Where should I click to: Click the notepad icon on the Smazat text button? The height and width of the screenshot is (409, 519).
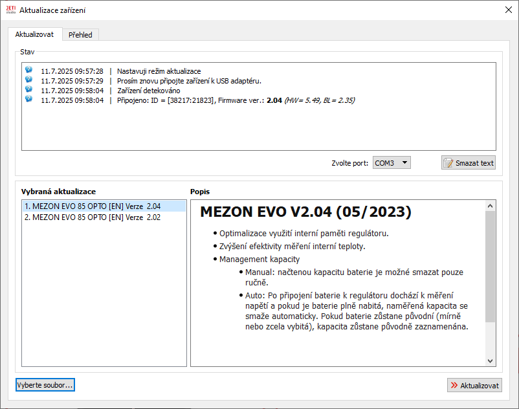(x=448, y=163)
